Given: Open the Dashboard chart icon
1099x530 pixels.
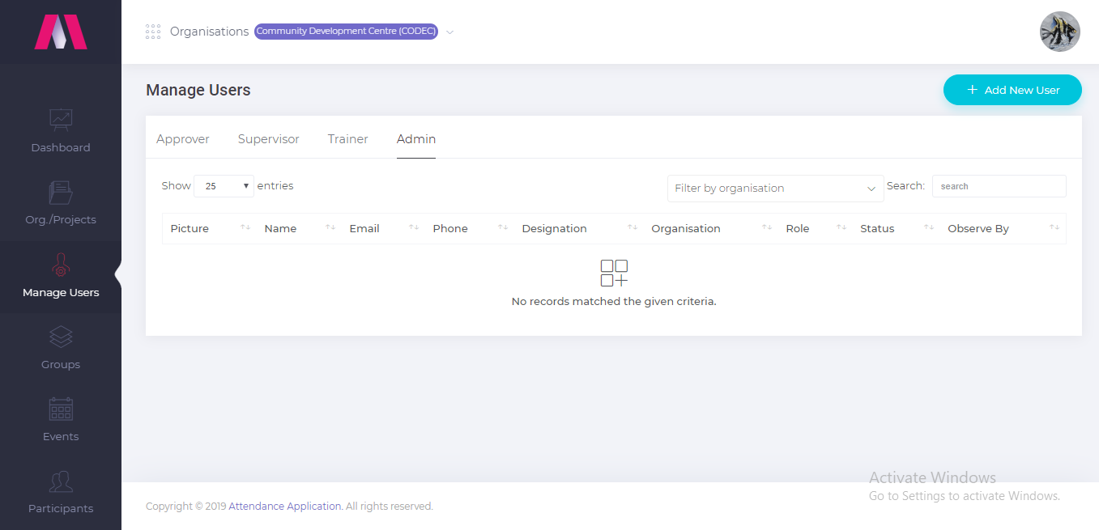Looking at the screenshot, I should 61,120.
